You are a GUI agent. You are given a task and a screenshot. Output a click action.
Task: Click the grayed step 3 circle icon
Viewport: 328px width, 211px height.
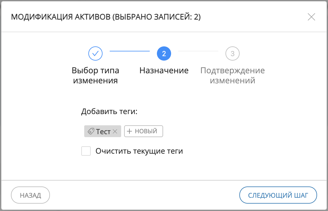pyautogui.click(x=232, y=53)
